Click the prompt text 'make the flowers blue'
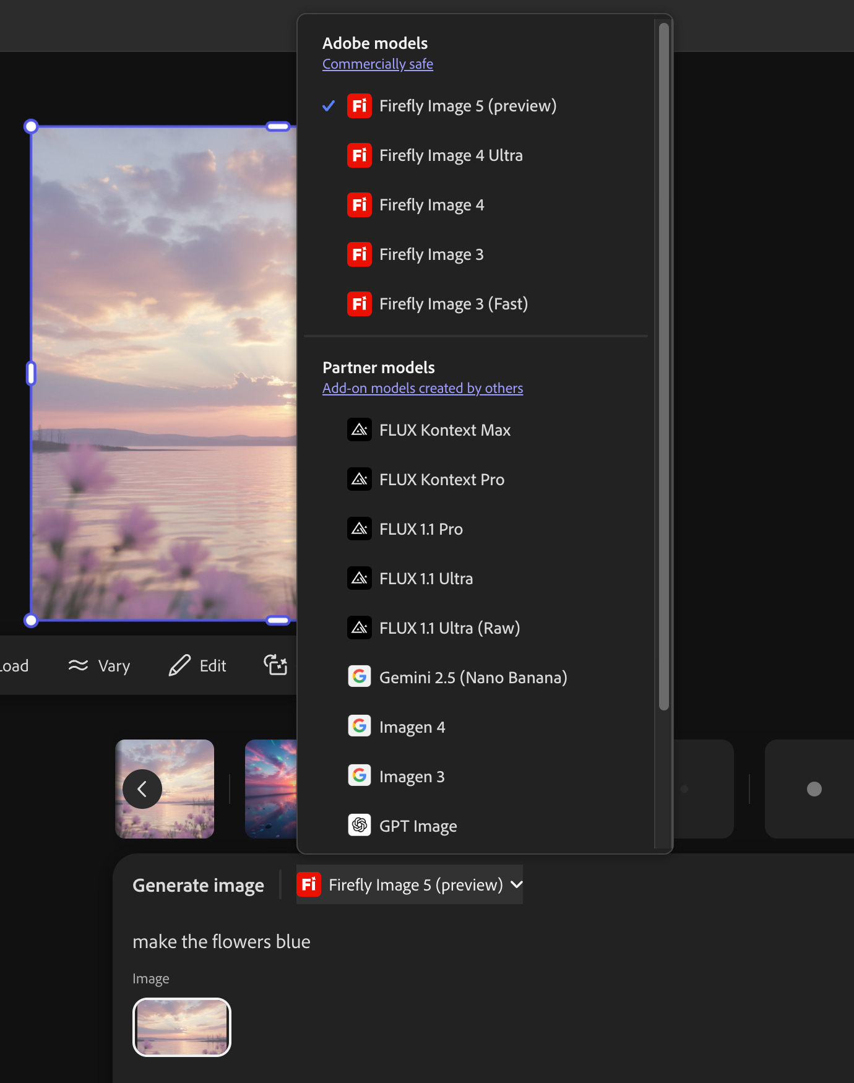 click(x=222, y=942)
